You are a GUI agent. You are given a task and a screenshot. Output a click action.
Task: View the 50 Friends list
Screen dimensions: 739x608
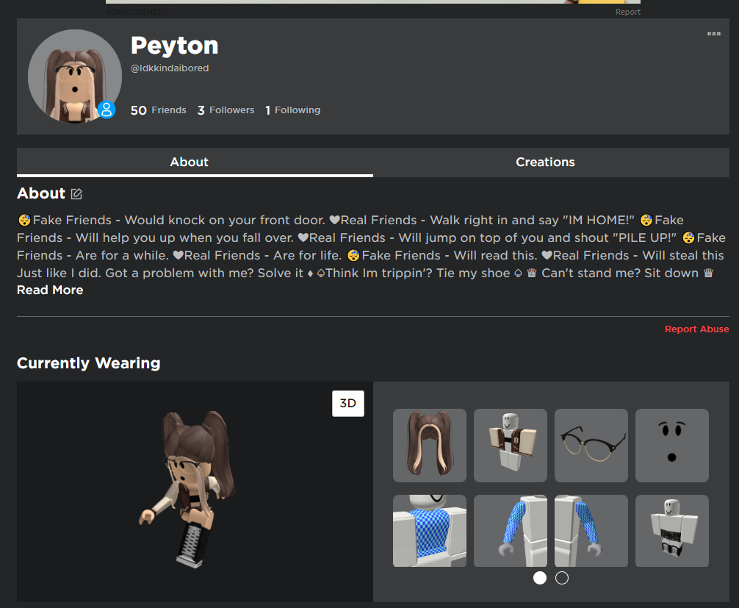point(159,110)
